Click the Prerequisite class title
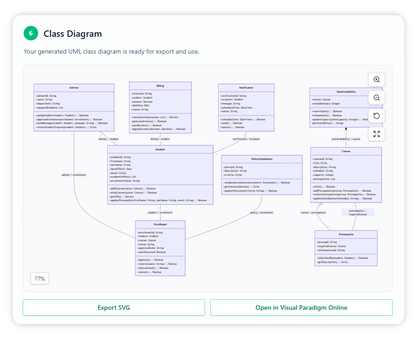The width and height of the screenshot is (418, 337). click(346, 234)
